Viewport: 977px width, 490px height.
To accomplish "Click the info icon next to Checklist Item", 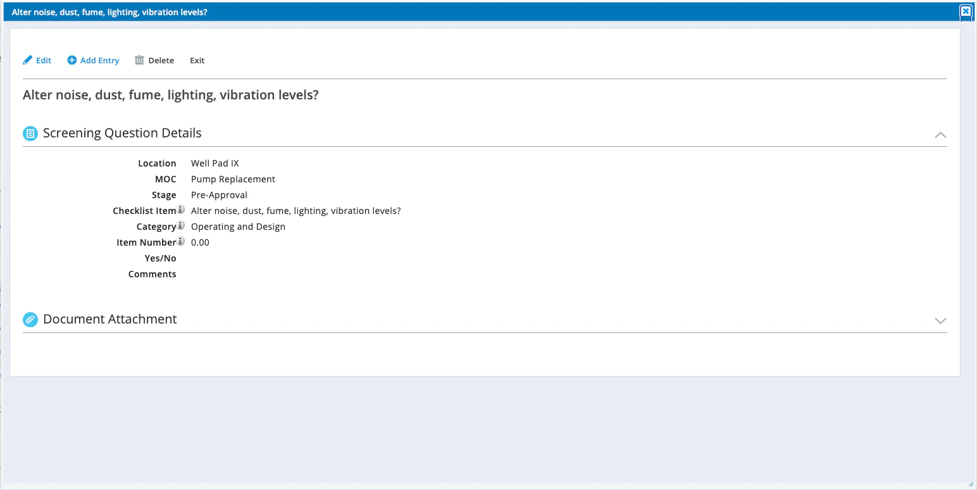I will (x=182, y=209).
